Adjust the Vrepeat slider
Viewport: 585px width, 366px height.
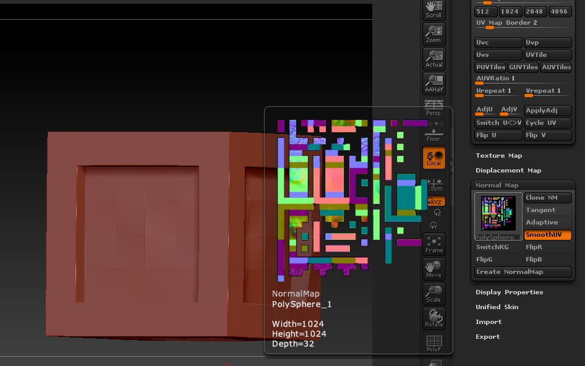point(548,91)
